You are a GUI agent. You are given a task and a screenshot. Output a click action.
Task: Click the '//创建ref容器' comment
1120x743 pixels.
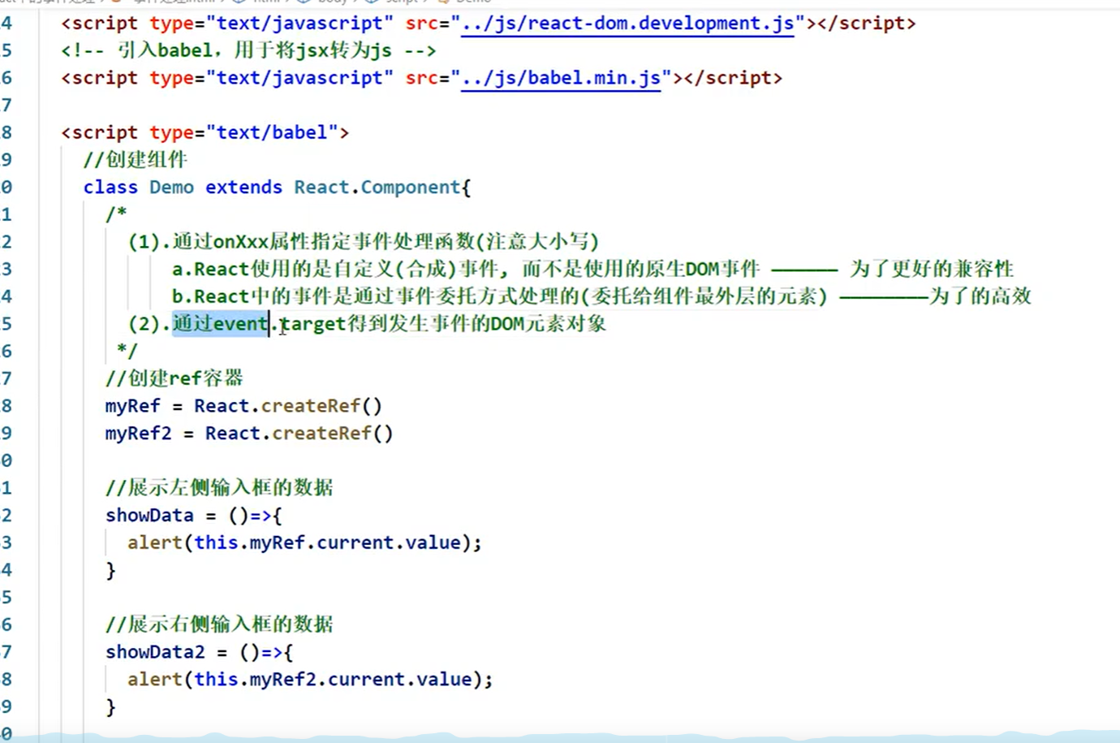174,378
